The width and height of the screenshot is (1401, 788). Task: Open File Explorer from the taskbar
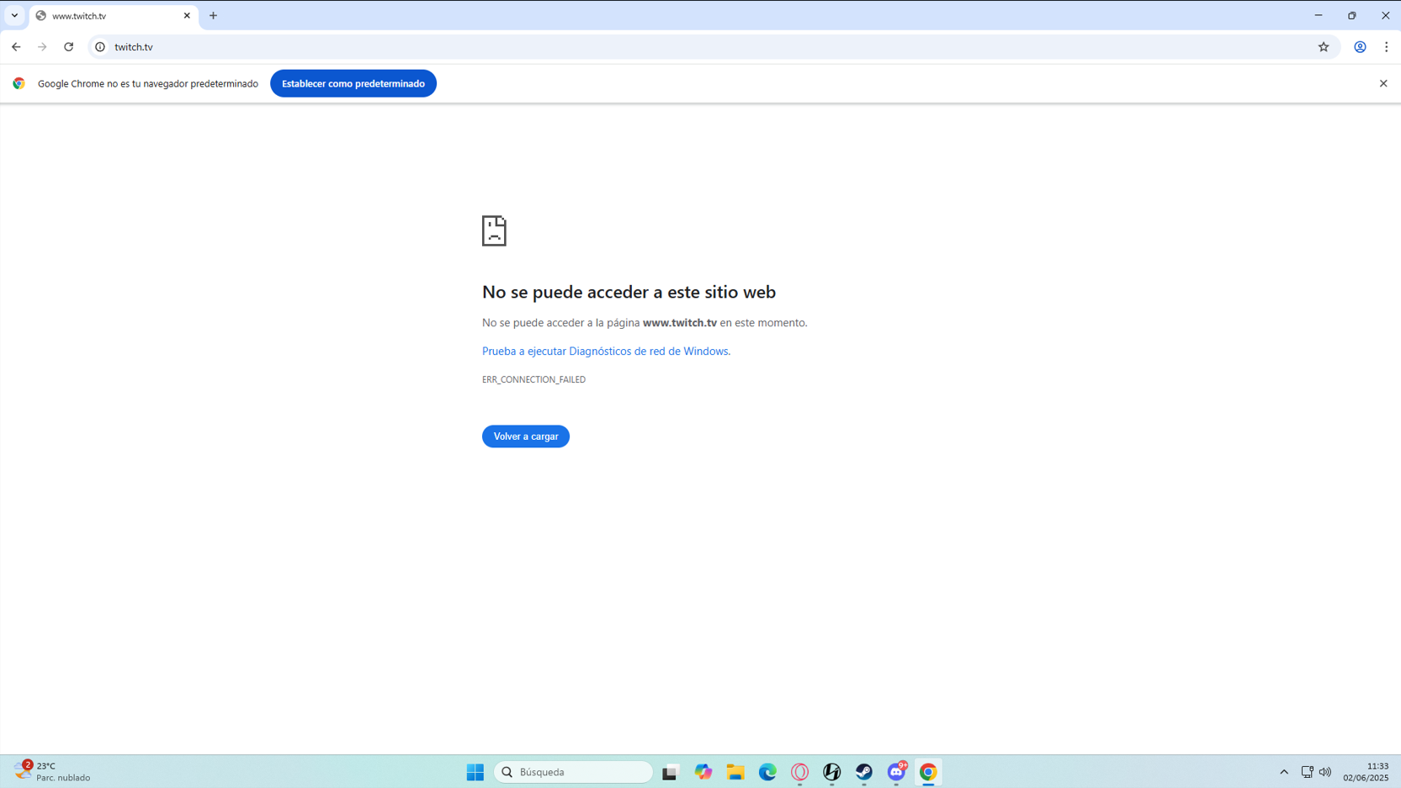coord(735,772)
